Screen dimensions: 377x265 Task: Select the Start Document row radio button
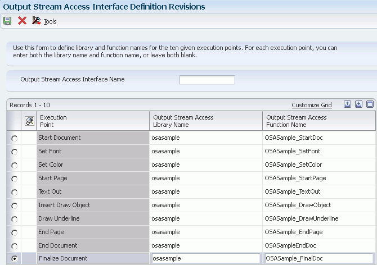[x=14, y=138]
